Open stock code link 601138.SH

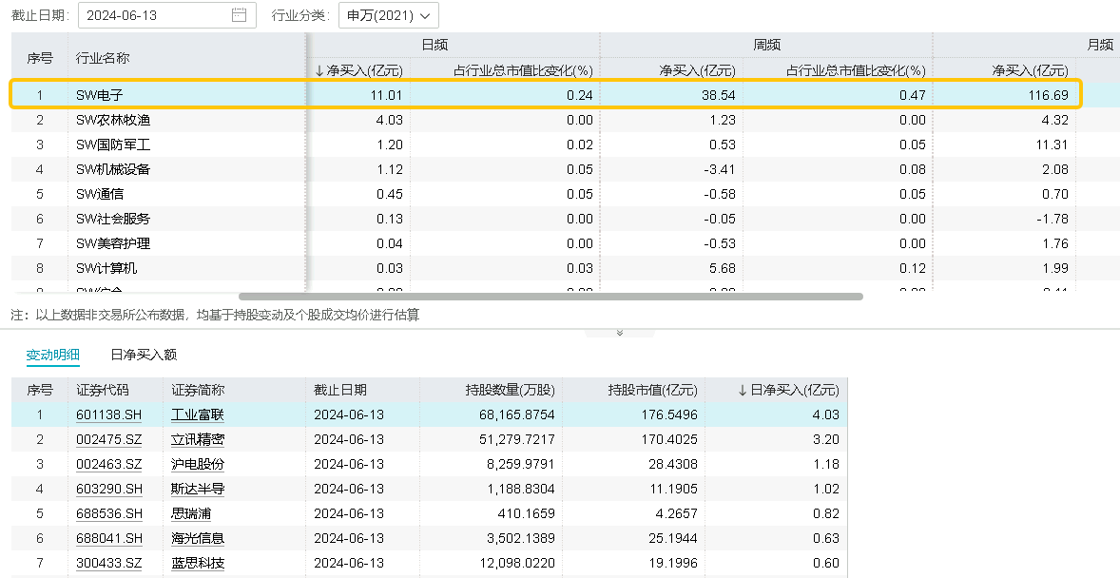click(108, 414)
